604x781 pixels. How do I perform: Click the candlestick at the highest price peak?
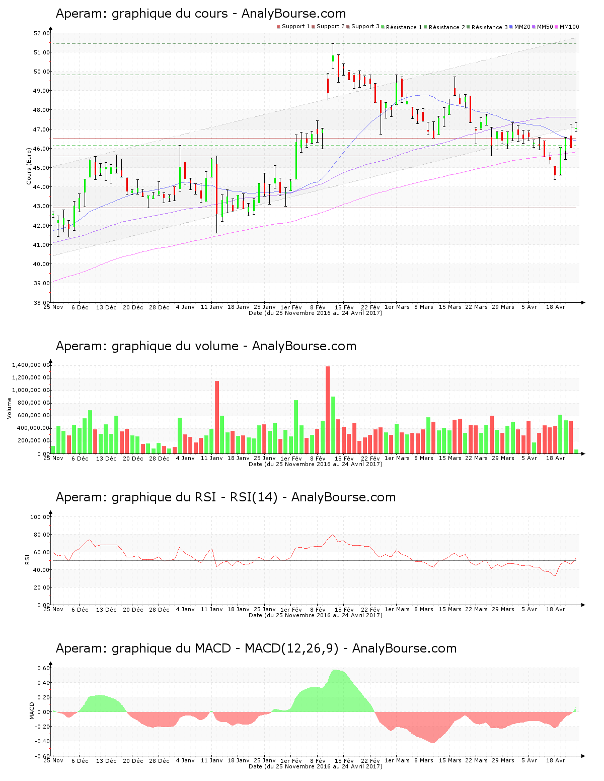(333, 56)
